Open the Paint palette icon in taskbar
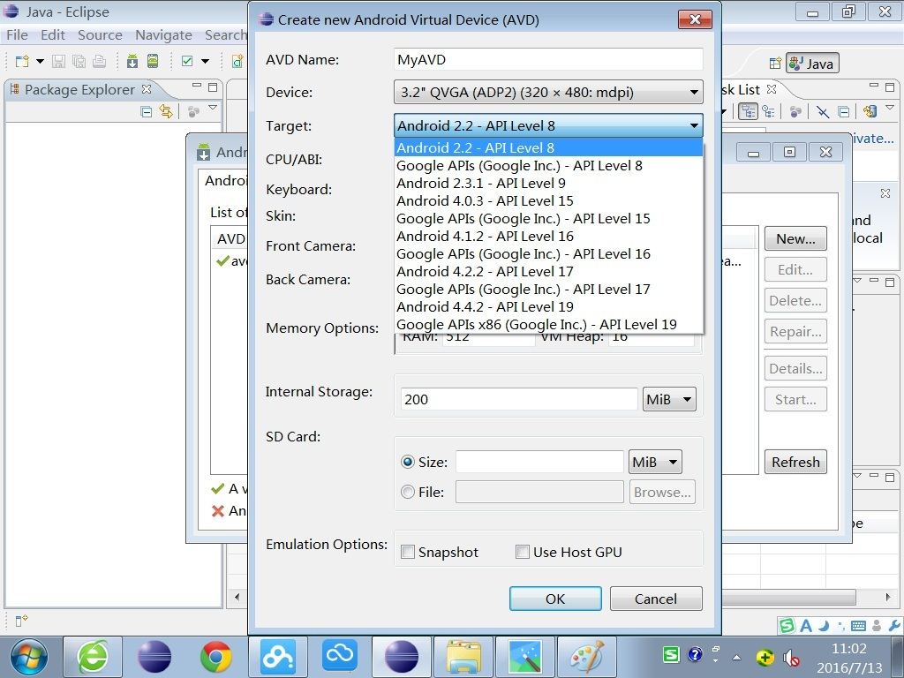 click(586, 657)
